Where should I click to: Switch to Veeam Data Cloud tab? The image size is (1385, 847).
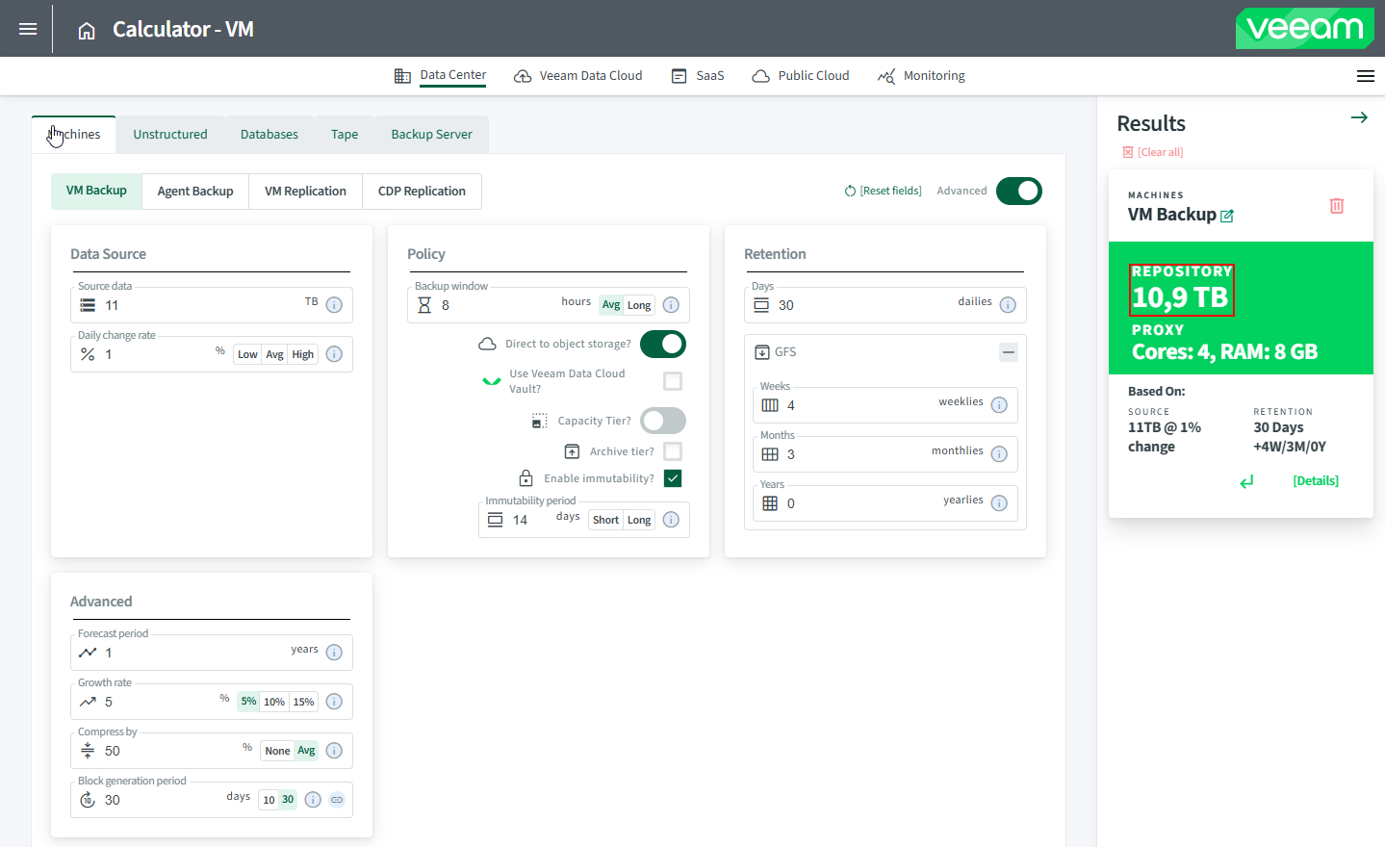coord(577,76)
